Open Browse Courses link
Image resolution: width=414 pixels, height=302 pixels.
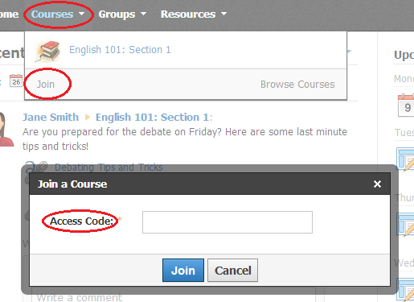pos(297,85)
